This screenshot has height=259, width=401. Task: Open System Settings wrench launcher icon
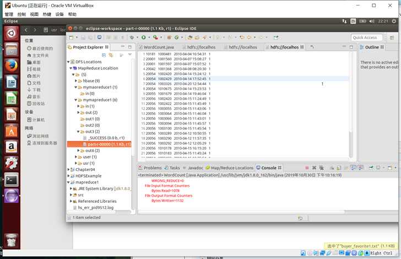11,163
